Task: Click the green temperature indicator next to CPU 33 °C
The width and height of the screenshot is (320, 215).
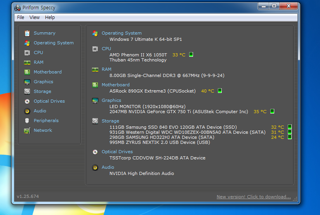Action: (x=191, y=54)
